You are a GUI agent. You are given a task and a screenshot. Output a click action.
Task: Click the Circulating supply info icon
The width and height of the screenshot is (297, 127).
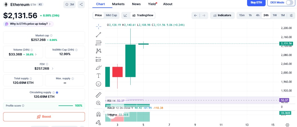tap(54, 92)
